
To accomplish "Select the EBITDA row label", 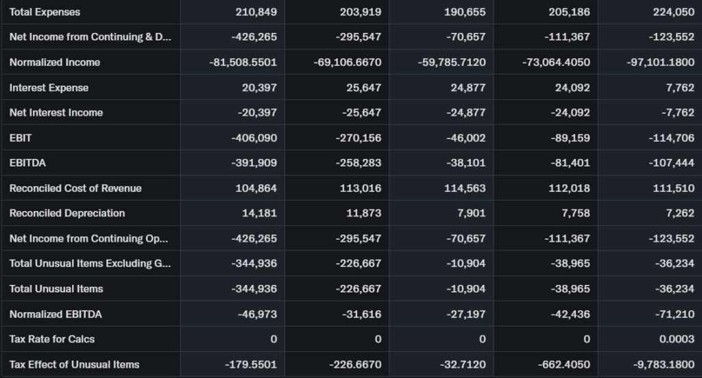I will tap(28, 163).
